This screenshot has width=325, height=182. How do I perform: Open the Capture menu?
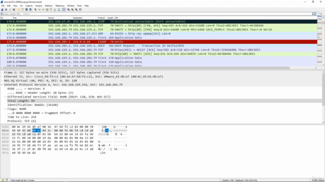(x=29, y=6)
